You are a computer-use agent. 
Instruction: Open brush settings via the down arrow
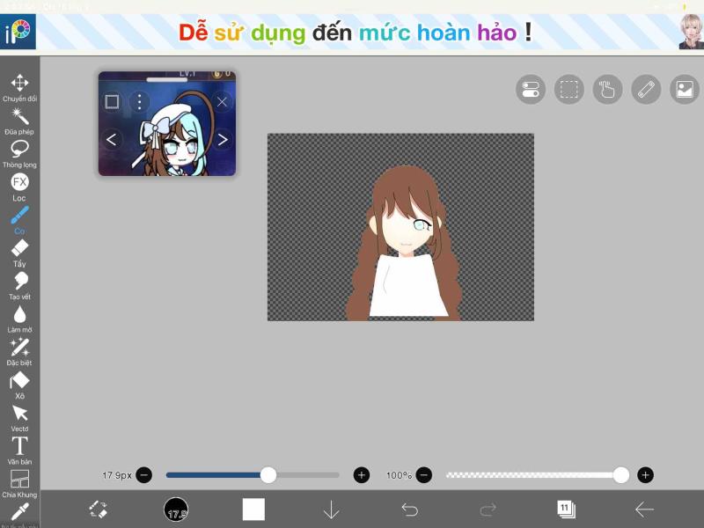330,507
